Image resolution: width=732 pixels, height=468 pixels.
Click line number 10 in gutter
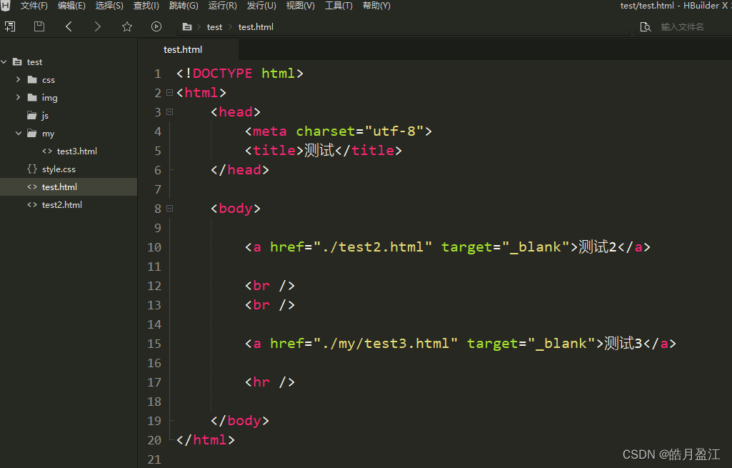[154, 247]
